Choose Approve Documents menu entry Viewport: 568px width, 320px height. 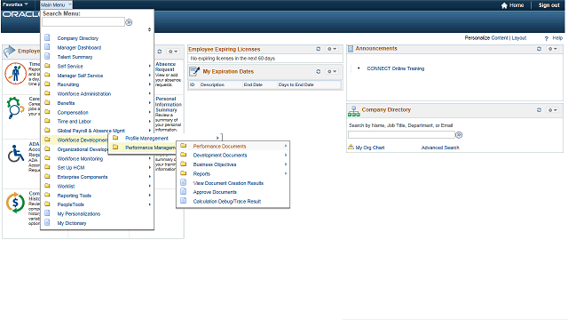tap(215, 192)
